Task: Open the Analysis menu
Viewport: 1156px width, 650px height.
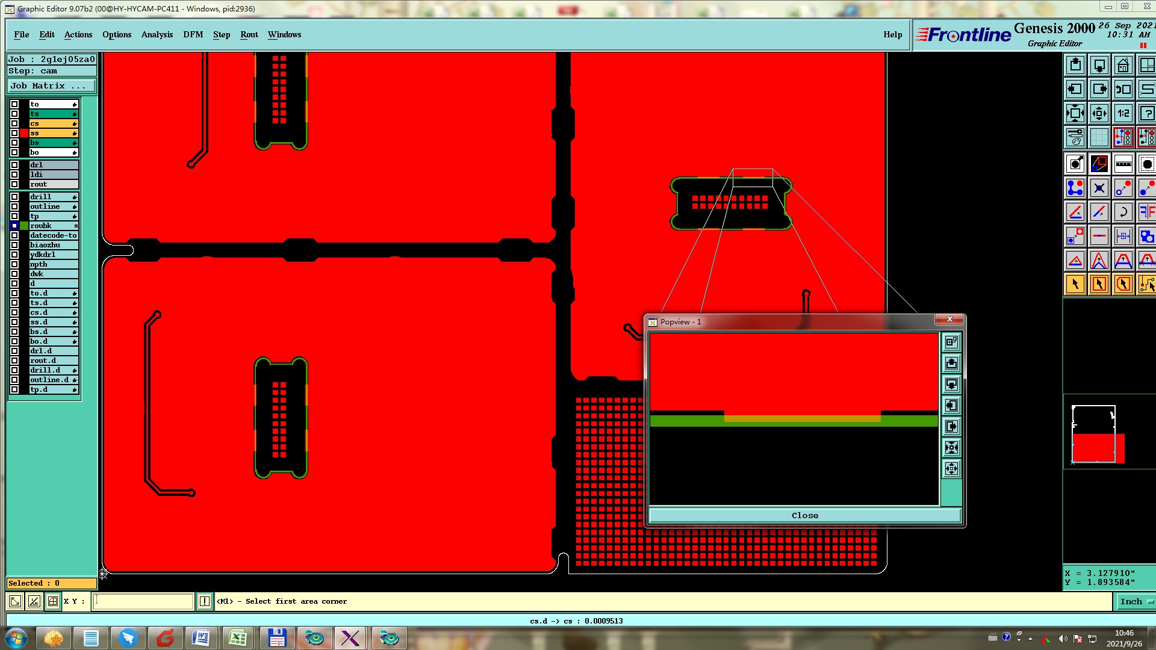Action: click(x=157, y=34)
